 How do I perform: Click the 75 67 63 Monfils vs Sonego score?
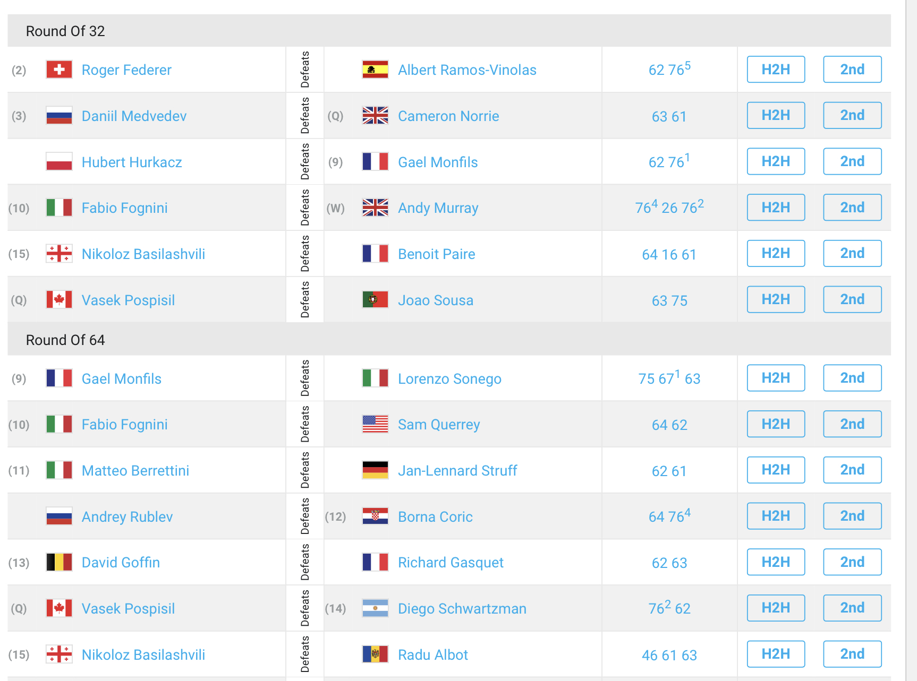click(x=669, y=378)
